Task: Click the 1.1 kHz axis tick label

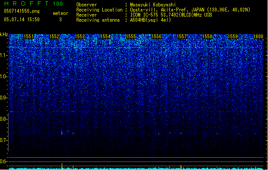Action: pyautogui.click(x=4, y=55)
